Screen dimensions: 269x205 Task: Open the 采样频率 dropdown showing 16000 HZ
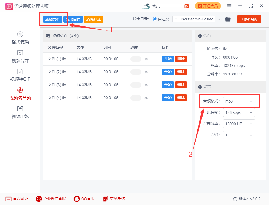tap(239, 124)
